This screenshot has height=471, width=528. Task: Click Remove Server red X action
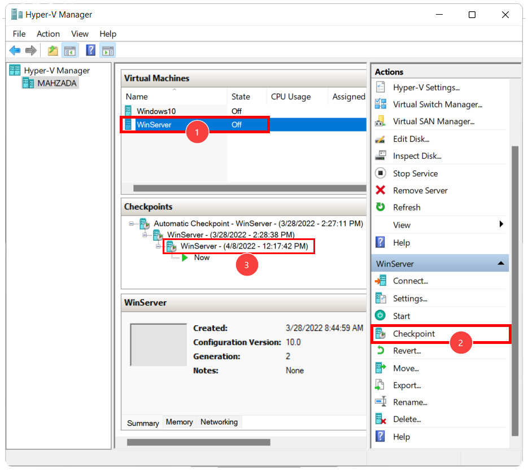pyautogui.click(x=420, y=190)
